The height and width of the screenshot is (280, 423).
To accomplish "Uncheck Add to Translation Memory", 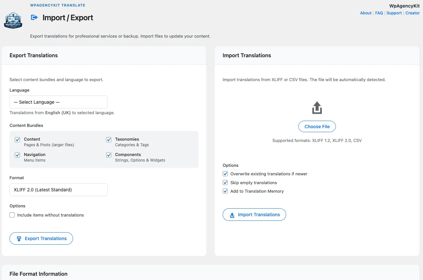I will coord(225,191).
